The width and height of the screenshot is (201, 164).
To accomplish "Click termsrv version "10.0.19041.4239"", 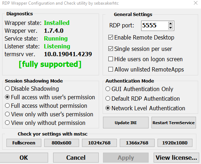I will [x=68, y=54].
